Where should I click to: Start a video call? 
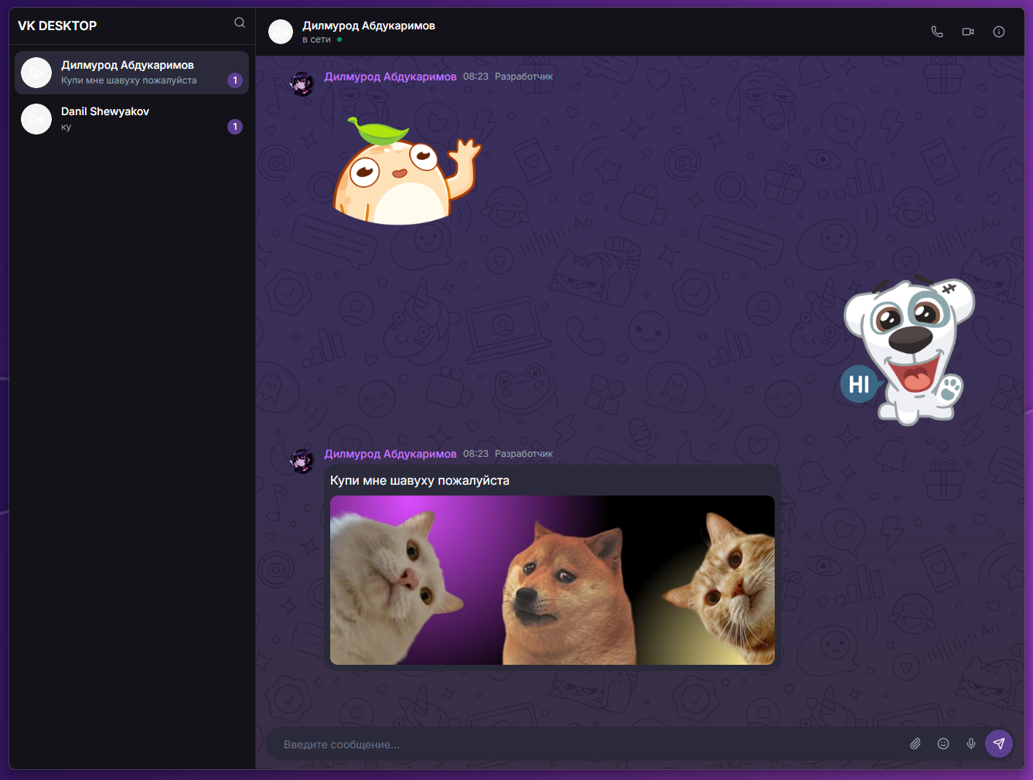(x=967, y=32)
